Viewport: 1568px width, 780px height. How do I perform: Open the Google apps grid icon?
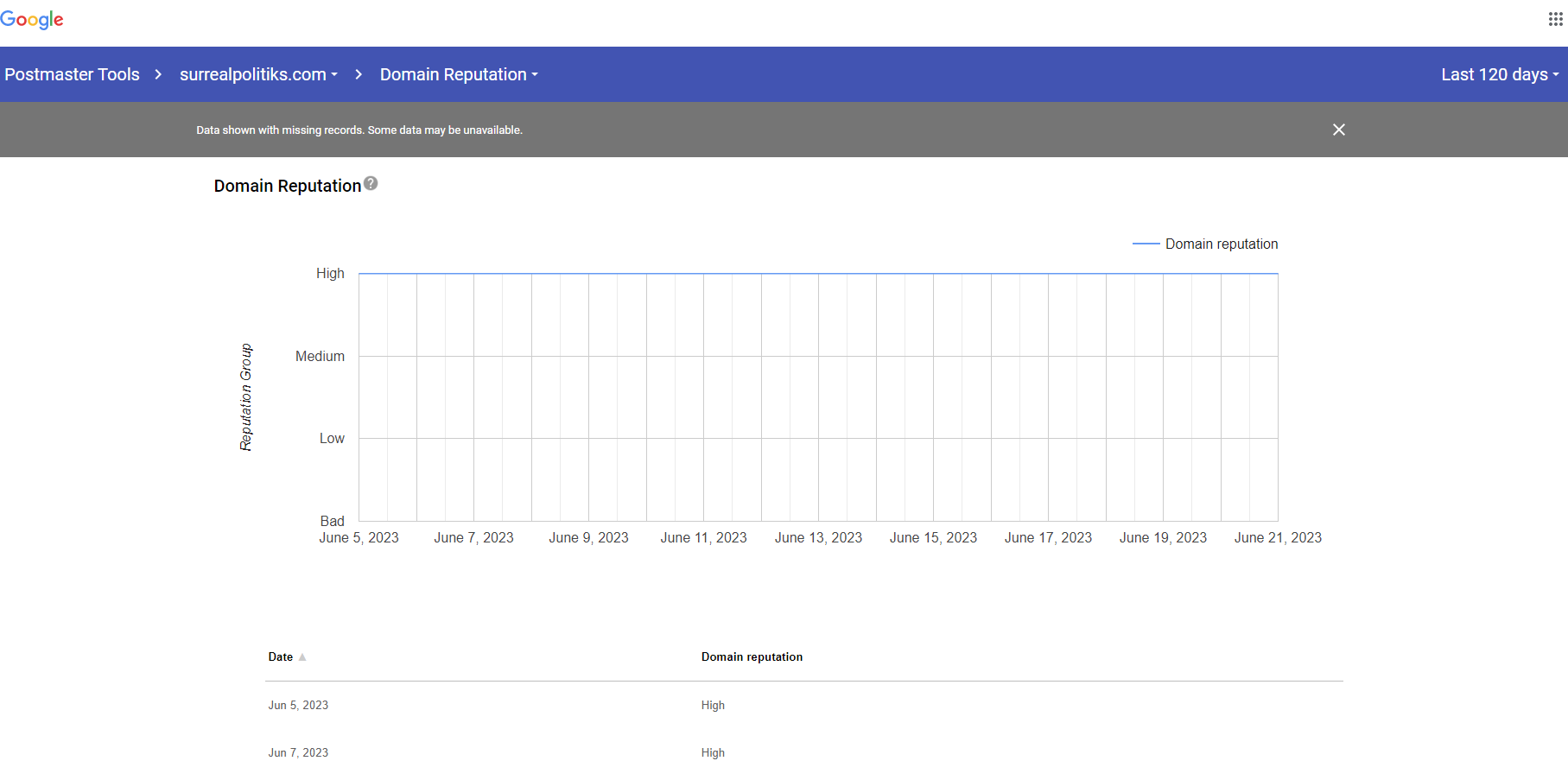tap(1555, 19)
